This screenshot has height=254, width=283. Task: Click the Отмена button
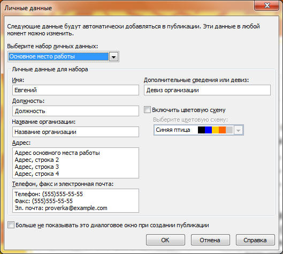pyautogui.click(x=210, y=240)
